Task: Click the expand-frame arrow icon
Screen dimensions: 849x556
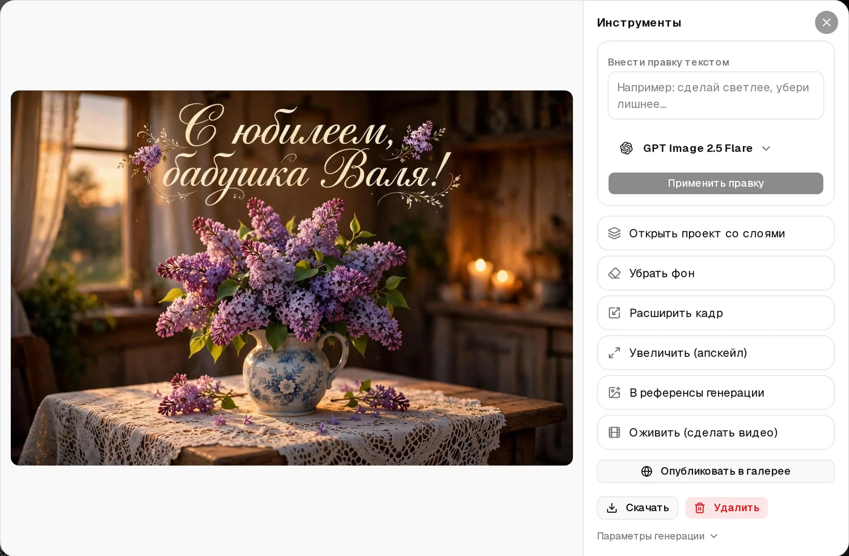Action: (614, 313)
